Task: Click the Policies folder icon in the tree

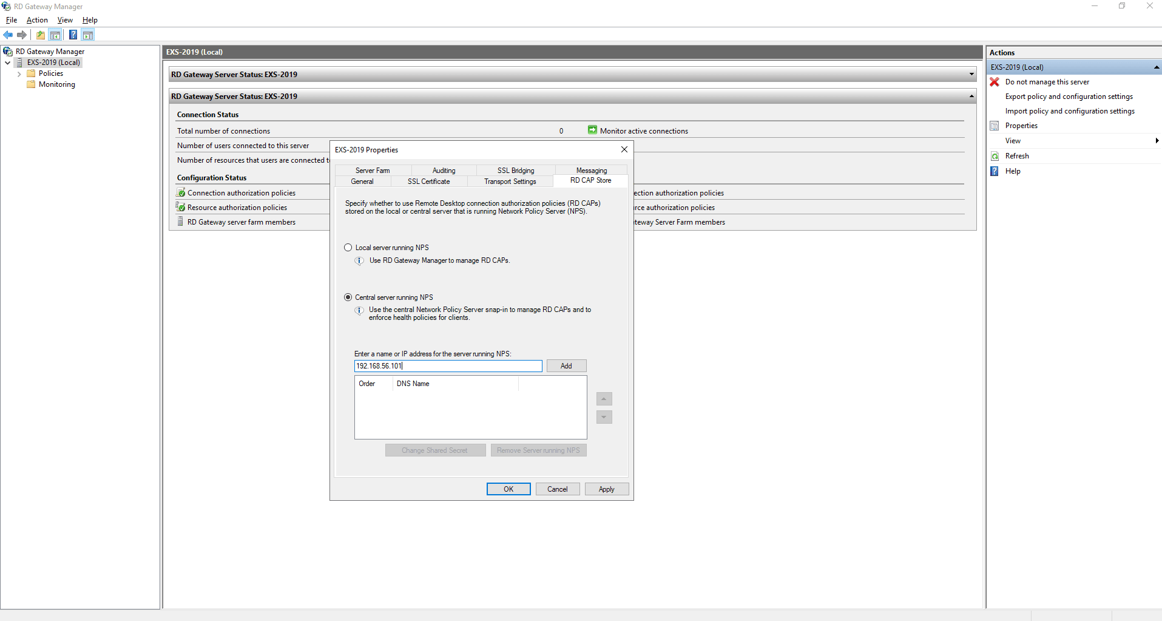Action: 31,73
